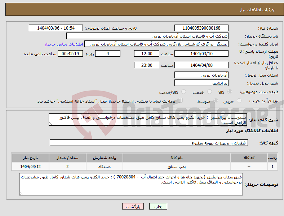284x216 pixels.
Task: Click the resize handle of buyer notes textarea
Action: (21, 194)
